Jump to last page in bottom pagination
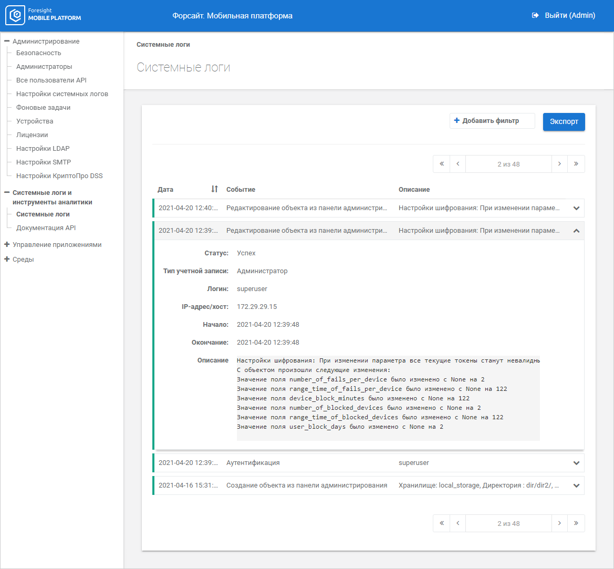Viewport: 614px width, 569px height. (576, 523)
